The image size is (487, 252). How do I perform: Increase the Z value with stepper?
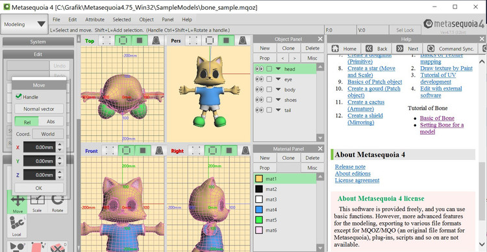pyautogui.click(x=60, y=172)
